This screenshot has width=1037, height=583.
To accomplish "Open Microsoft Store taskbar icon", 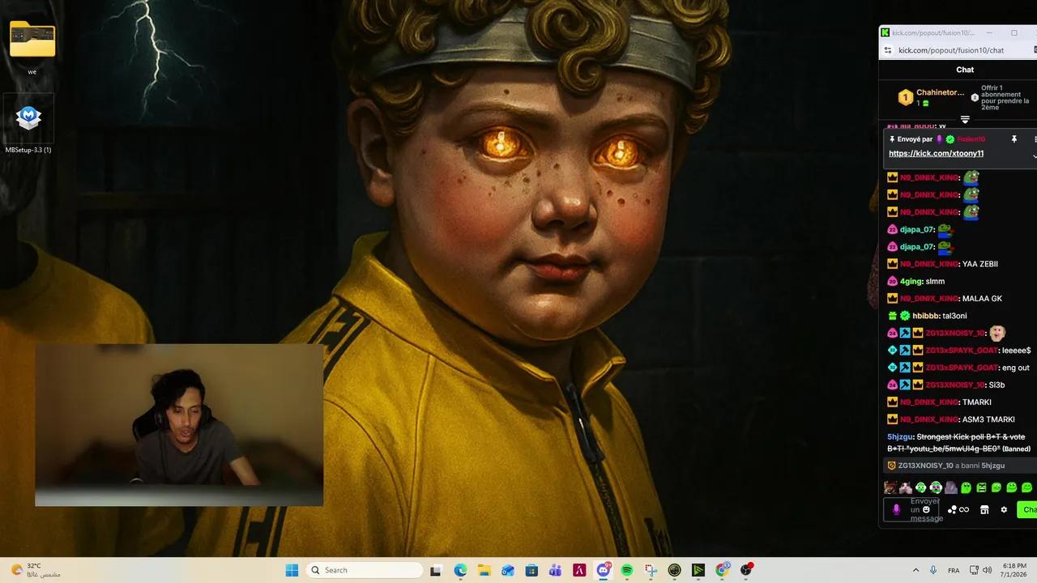I will [531, 570].
